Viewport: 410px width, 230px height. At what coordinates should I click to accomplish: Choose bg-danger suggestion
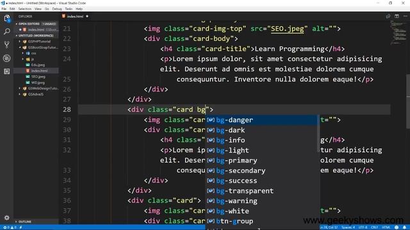(x=261, y=120)
